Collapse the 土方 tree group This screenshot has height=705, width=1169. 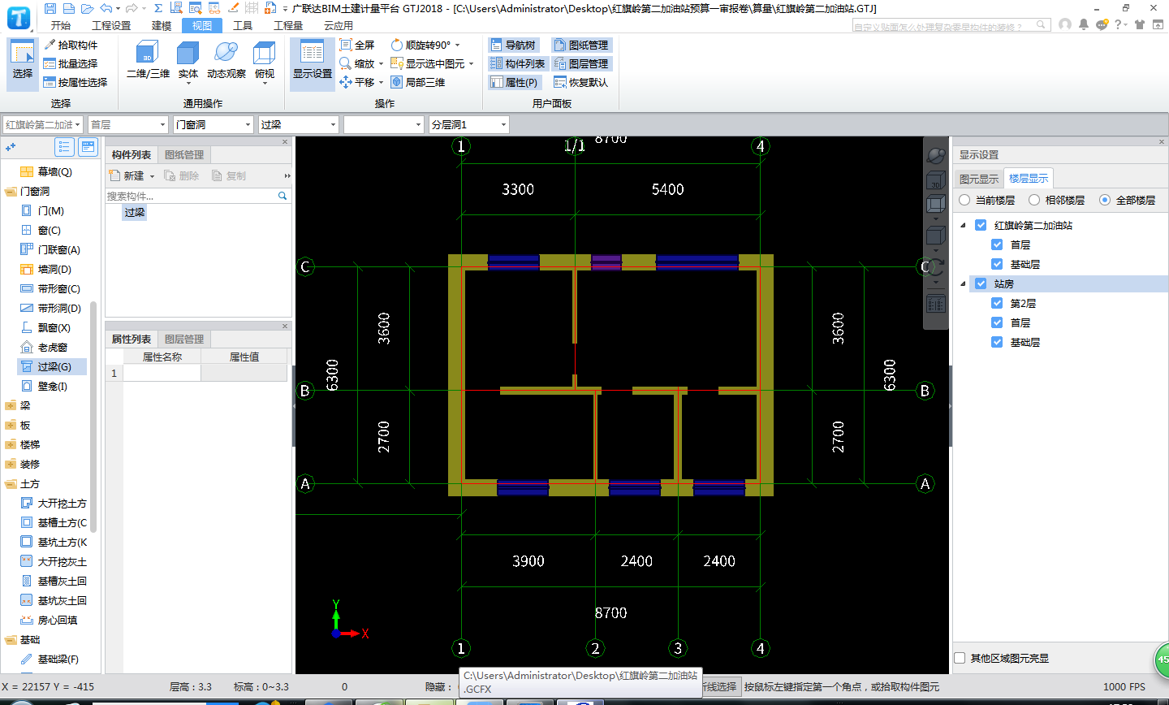11,484
